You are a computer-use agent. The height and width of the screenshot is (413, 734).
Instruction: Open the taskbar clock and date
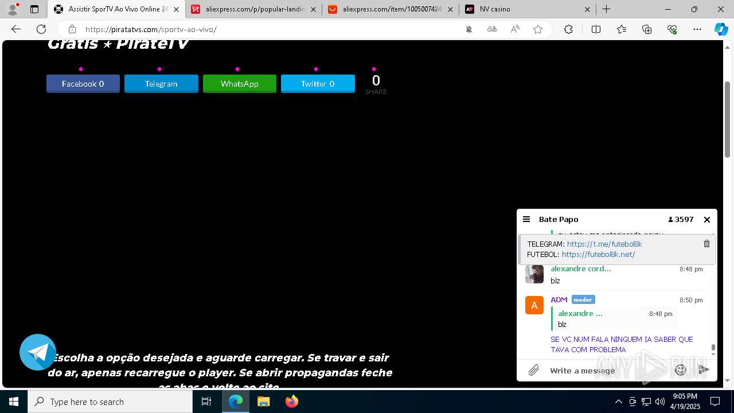click(685, 402)
